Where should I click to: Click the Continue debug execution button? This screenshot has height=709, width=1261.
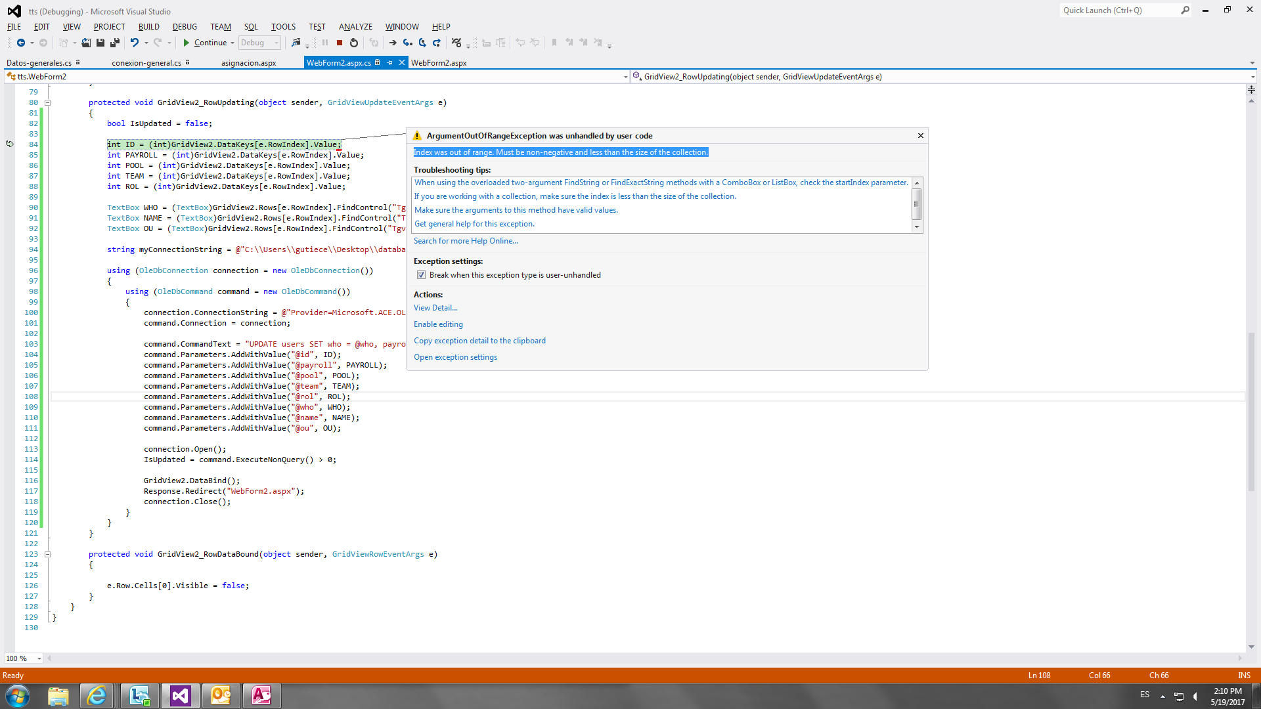(x=203, y=43)
